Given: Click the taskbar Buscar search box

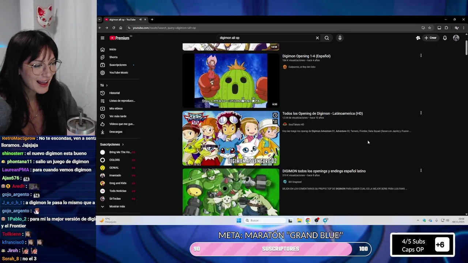Looking at the screenshot, I should (x=265, y=220).
